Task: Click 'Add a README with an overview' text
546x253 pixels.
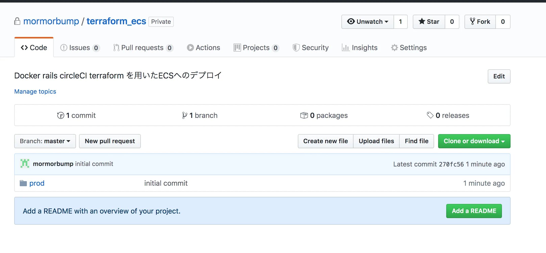Action: (102, 211)
